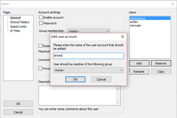
Task: Click the Add user button
Action: [x=139, y=63]
